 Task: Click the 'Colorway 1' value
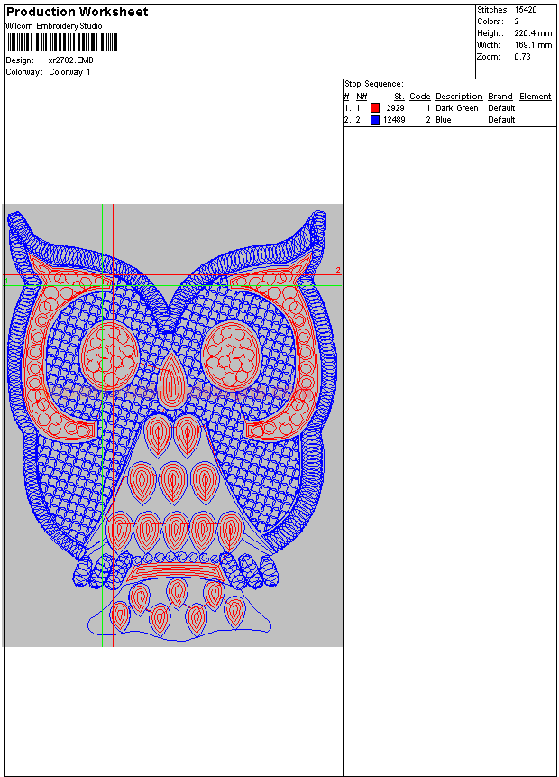(69, 72)
